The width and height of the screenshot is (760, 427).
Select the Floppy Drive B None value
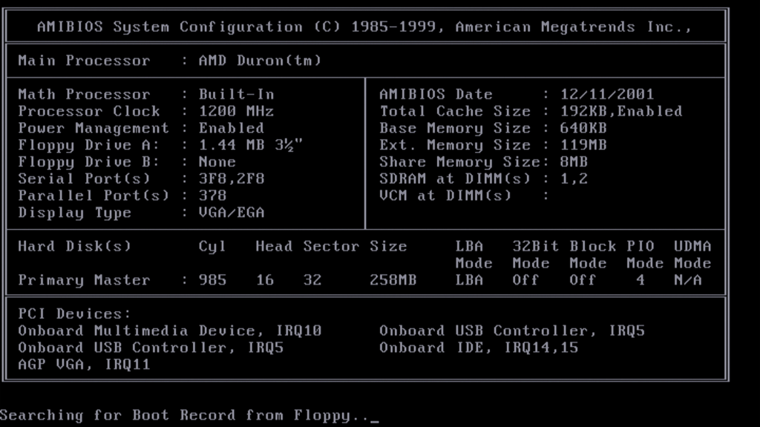tap(217, 162)
